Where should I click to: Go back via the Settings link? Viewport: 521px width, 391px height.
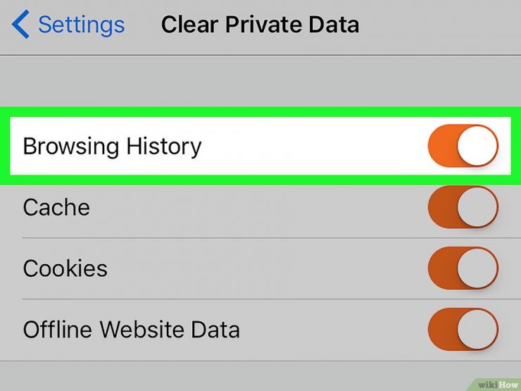(82, 25)
